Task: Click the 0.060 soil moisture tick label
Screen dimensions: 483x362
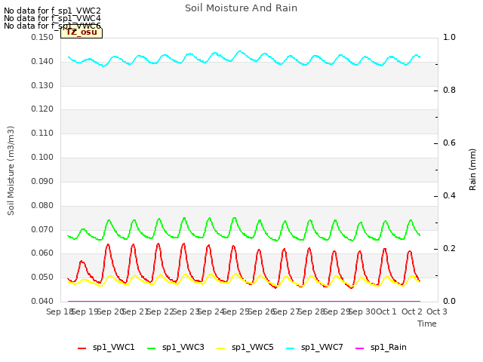Action: (x=42, y=253)
